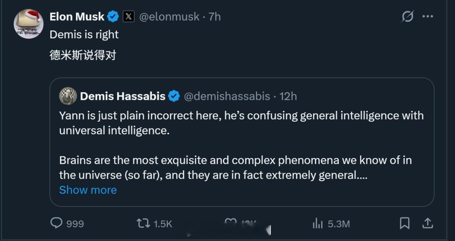Like the tweet via heart icon
455x241 pixels.
pyautogui.click(x=230, y=223)
